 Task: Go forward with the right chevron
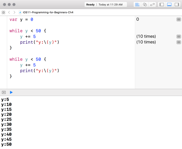(14, 12)
